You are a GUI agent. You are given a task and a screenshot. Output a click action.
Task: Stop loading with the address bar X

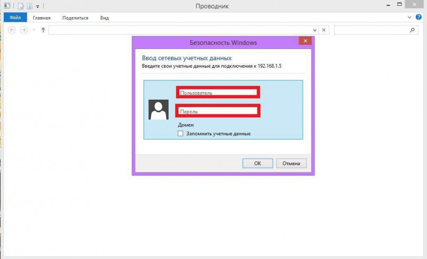(323, 30)
